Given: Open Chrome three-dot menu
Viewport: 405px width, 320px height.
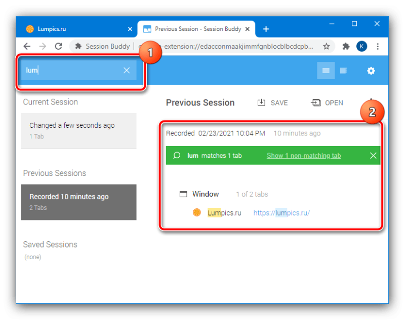Looking at the screenshot, I should 378,46.
